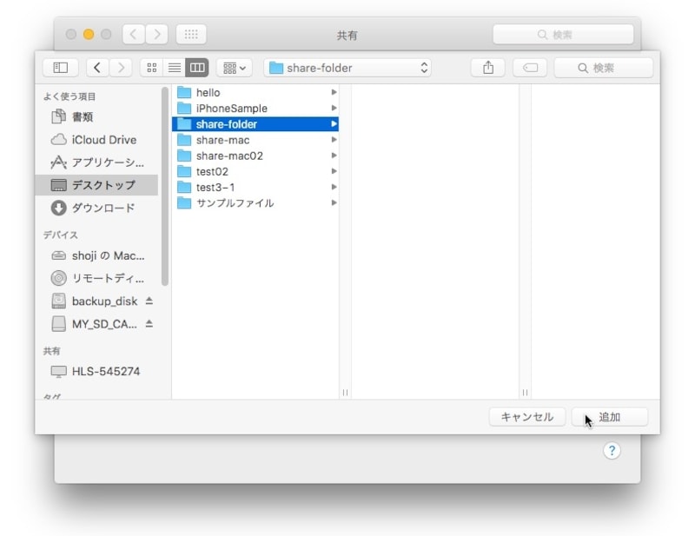The height and width of the screenshot is (536, 695).
Task: Expand the hello folder arrow
Action: pyautogui.click(x=334, y=93)
